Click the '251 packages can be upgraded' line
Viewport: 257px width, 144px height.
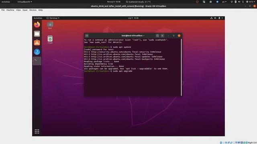click(126, 69)
